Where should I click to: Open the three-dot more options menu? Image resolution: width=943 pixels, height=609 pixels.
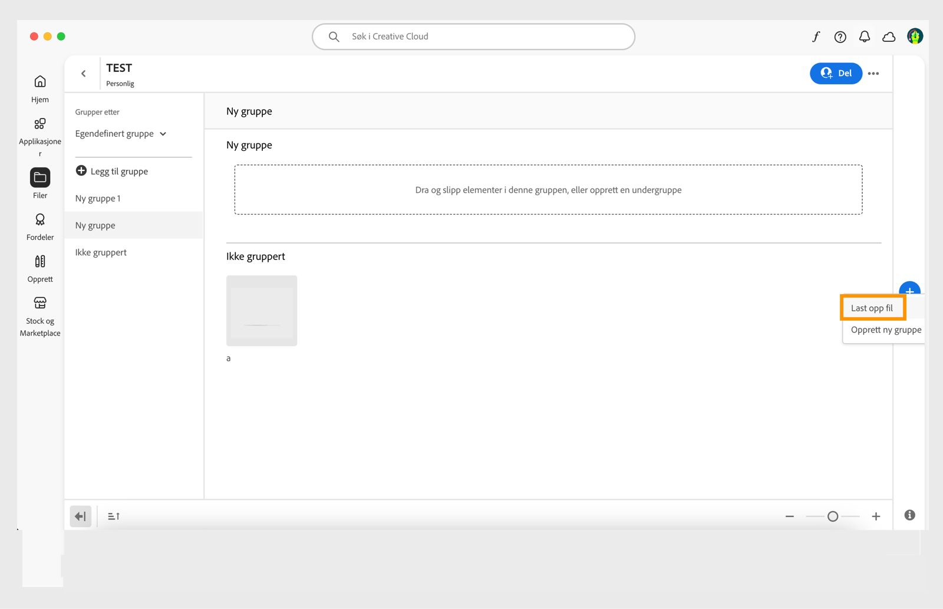pos(873,74)
